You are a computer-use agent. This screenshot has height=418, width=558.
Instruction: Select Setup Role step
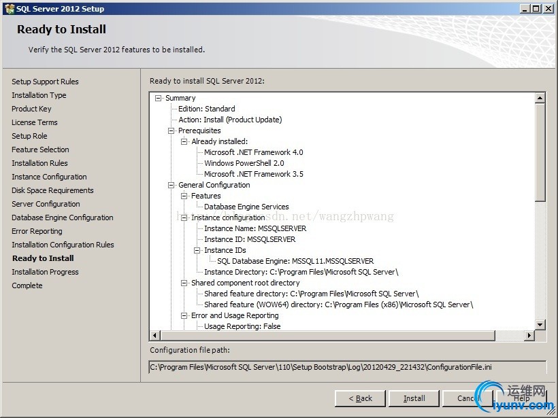pos(29,136)
